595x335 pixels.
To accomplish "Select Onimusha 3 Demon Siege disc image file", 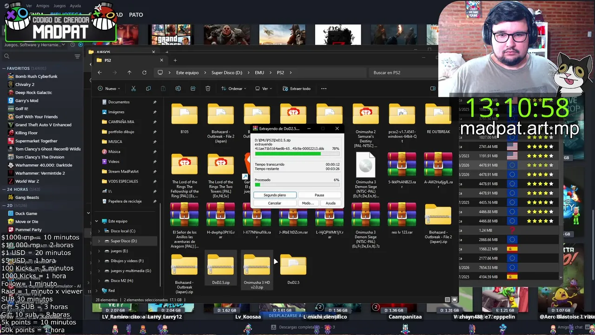I will [x=366, y=176].
